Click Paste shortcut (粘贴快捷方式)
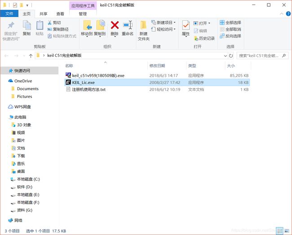 point(62,36)
